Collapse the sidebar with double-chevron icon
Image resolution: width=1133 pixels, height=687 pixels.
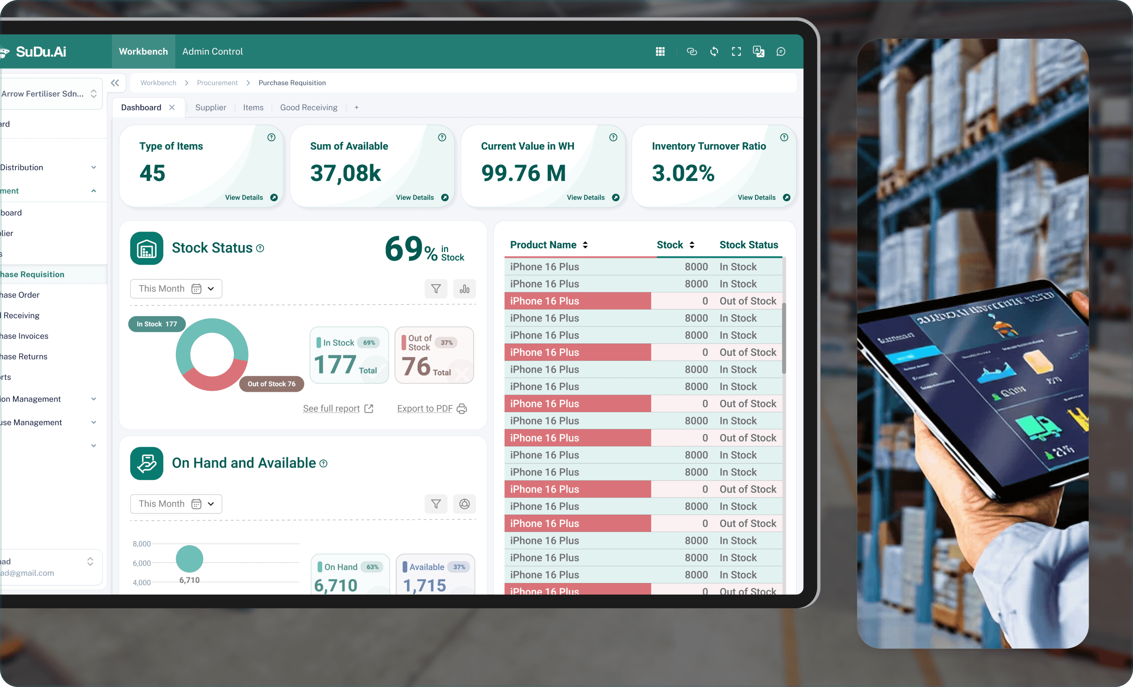[115, 83]
